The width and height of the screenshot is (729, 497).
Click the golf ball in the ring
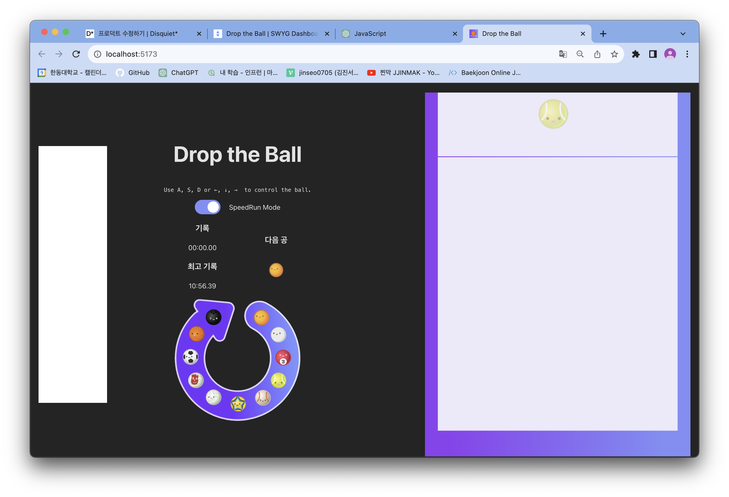[278, 335]
